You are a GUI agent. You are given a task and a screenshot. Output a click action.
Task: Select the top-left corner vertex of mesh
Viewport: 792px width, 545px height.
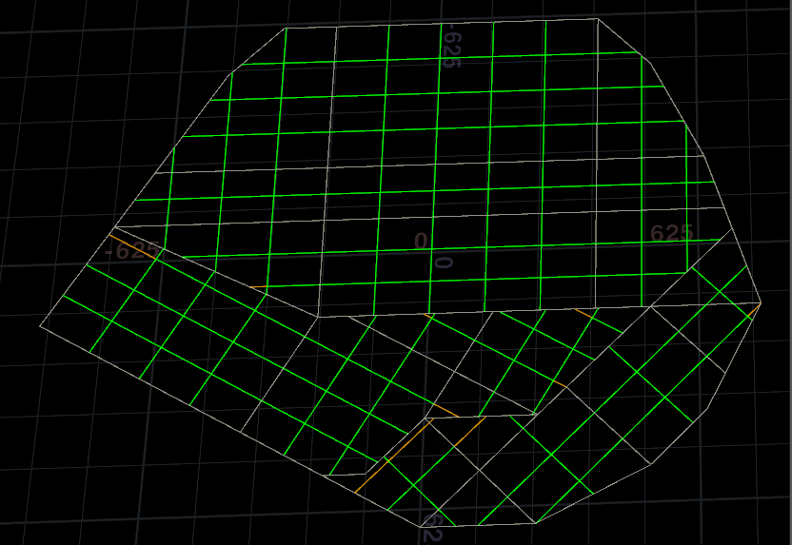click(286, 28)
